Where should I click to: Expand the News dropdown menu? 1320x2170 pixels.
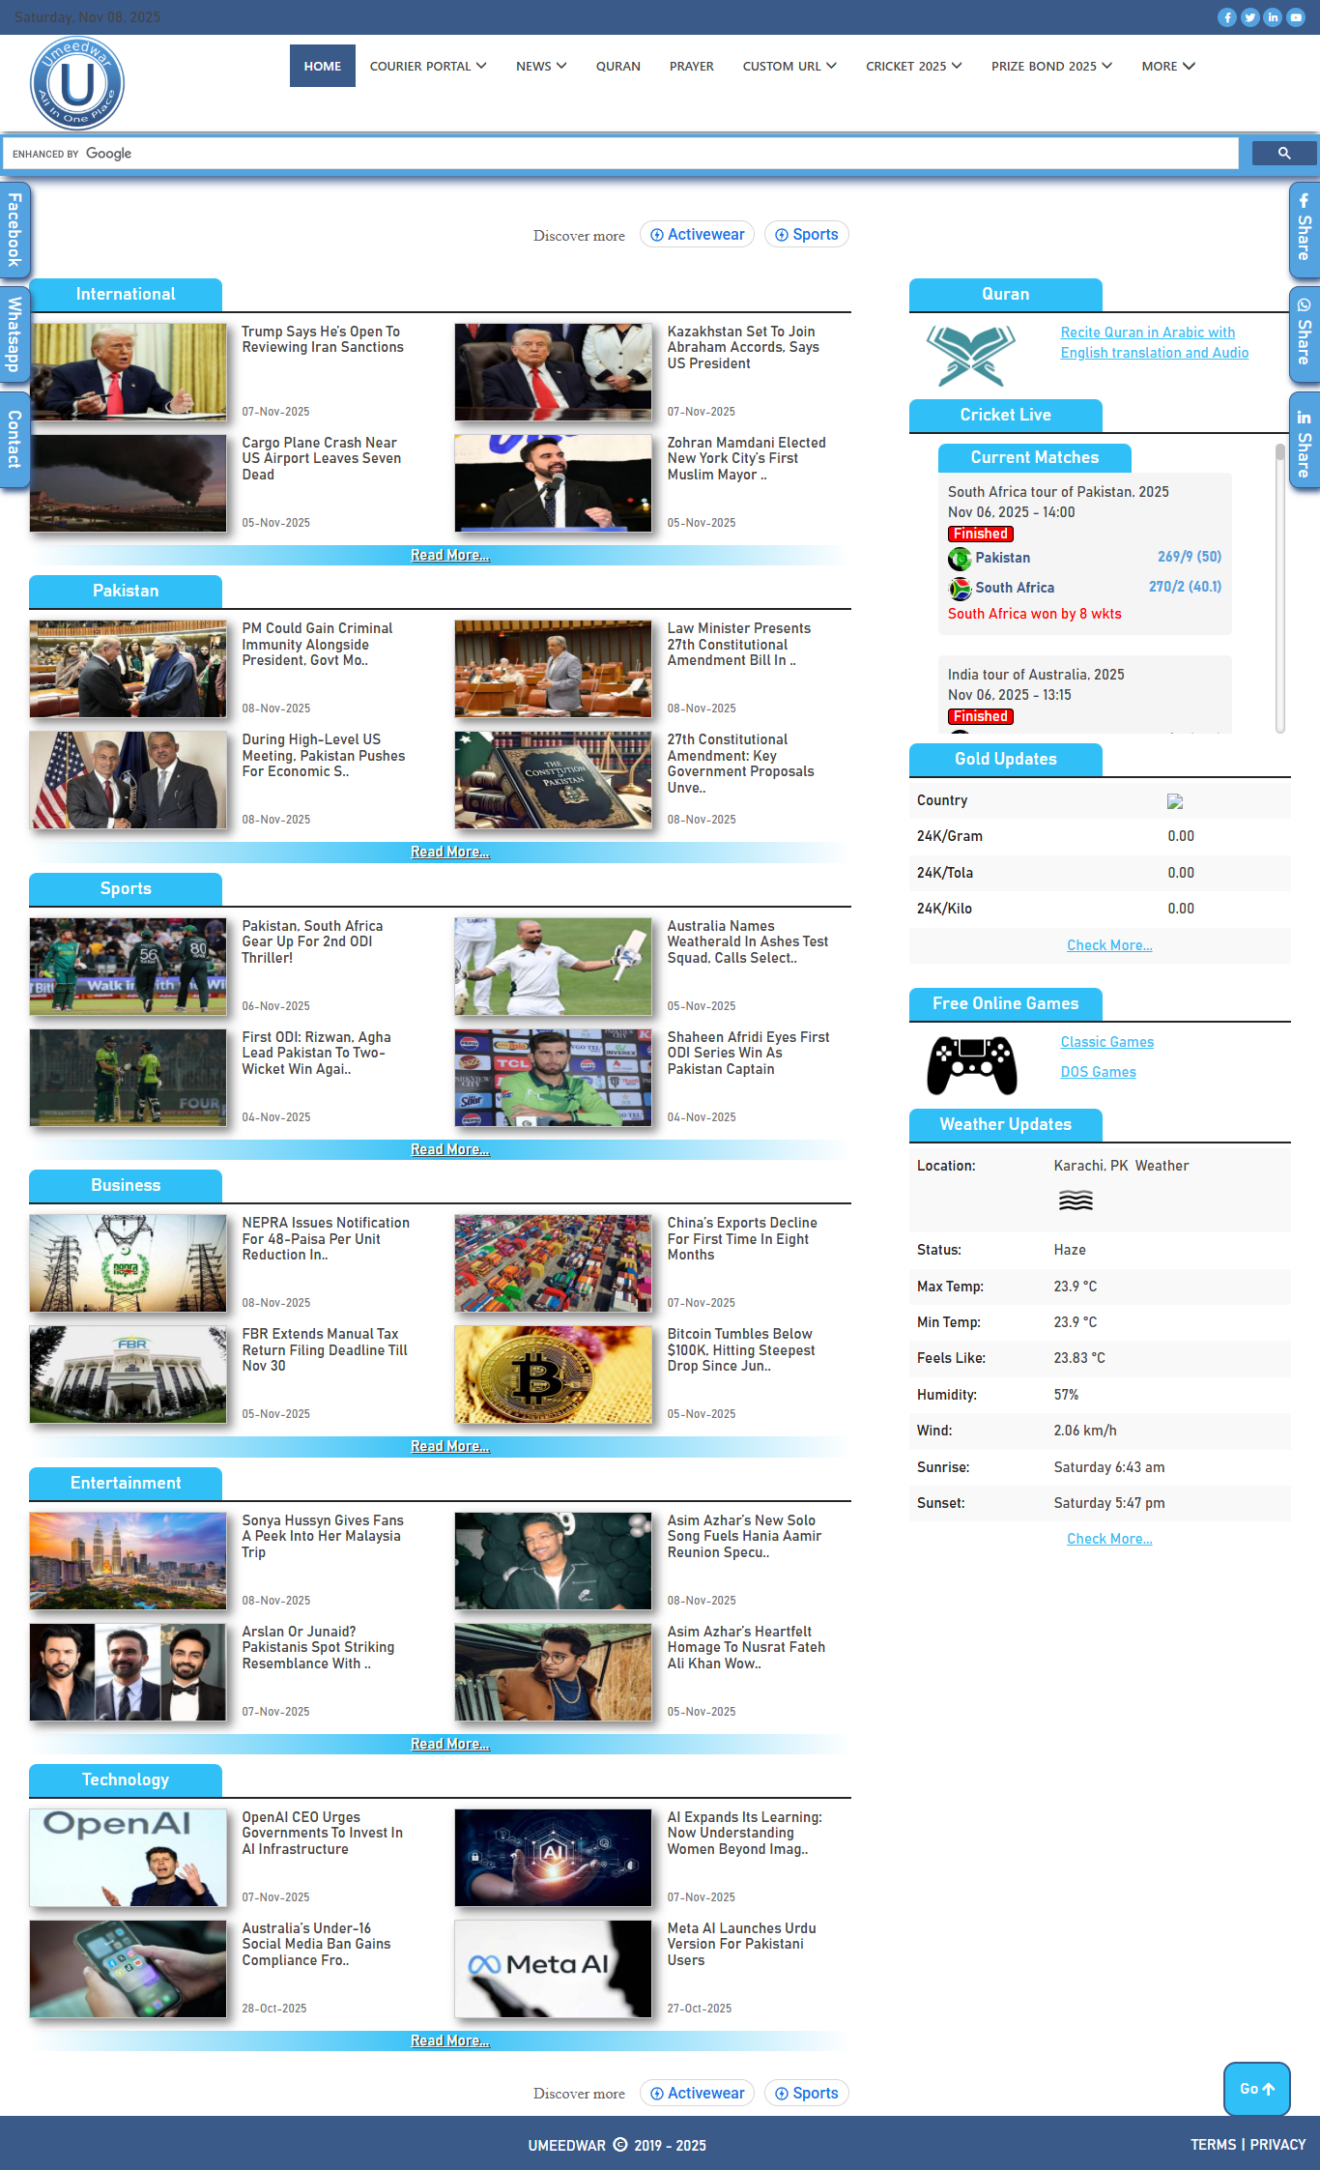(541, 66)
